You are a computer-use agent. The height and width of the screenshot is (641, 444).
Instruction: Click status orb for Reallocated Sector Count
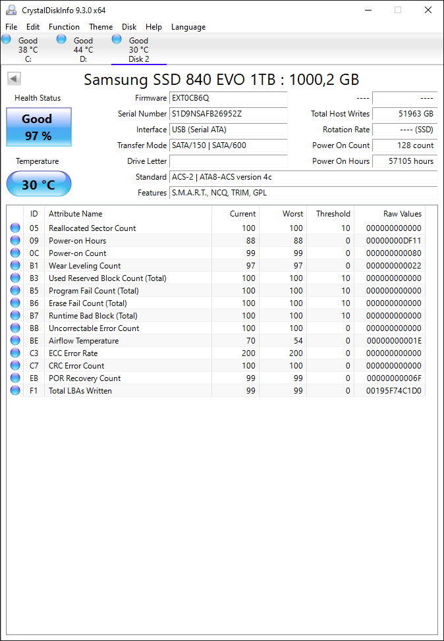pyautogui.click(x=15, y=228)
